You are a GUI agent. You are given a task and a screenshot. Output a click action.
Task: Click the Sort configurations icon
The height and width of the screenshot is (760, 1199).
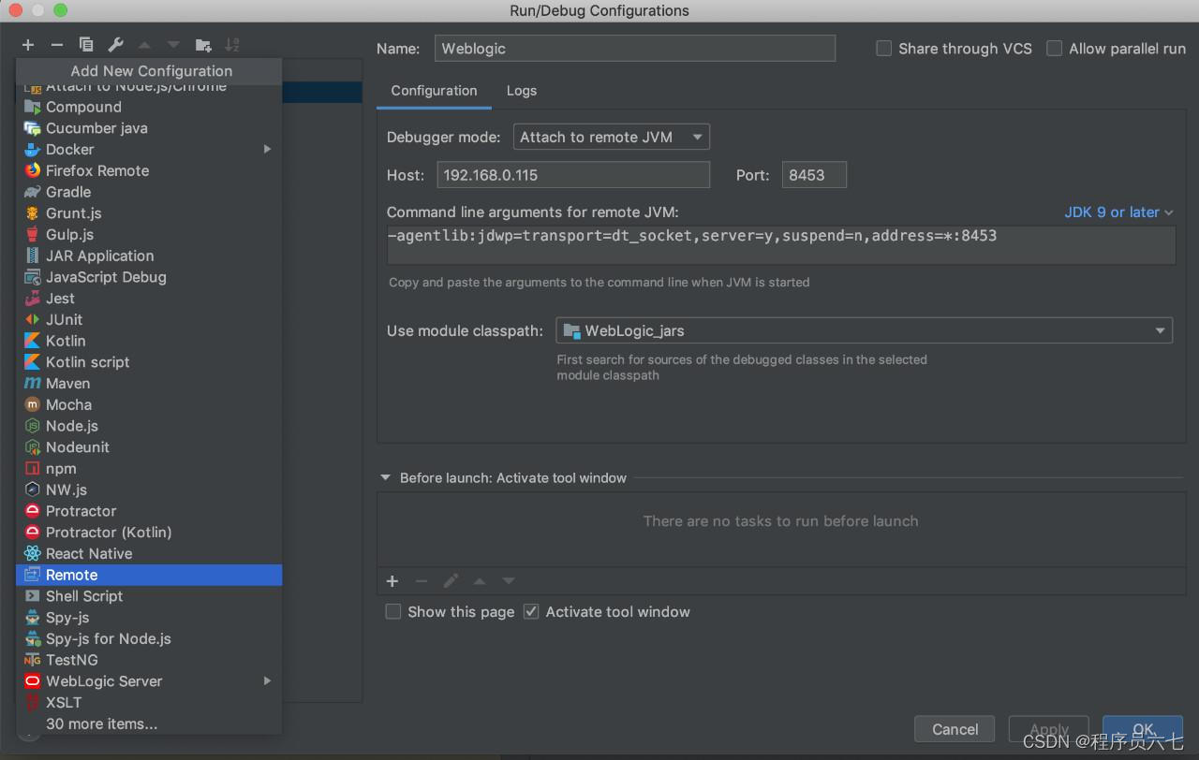[x=232, y=45]
